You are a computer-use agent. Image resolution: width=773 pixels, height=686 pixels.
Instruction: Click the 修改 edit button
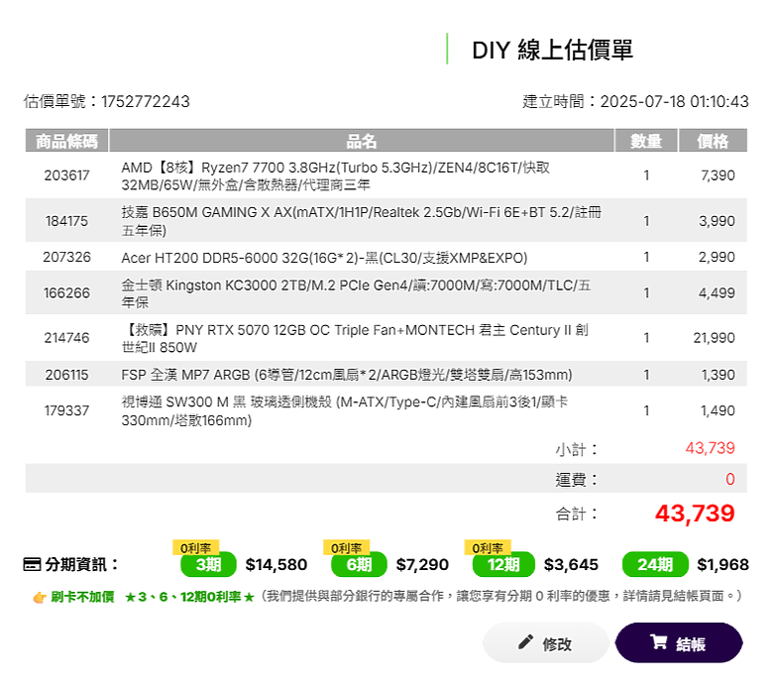click(x=546, y=642)
